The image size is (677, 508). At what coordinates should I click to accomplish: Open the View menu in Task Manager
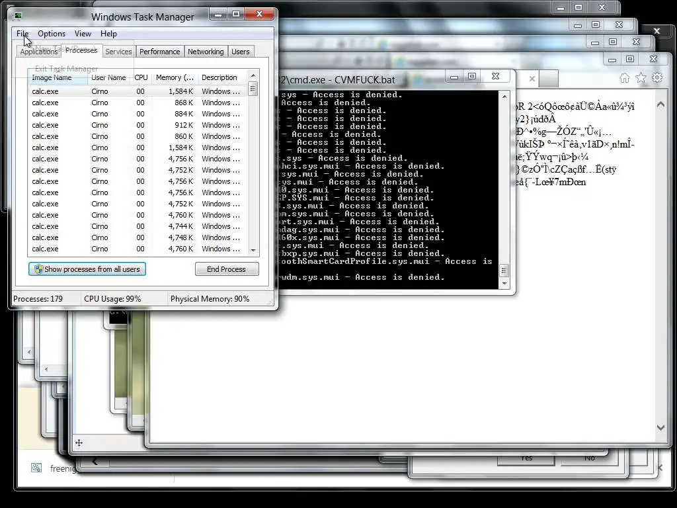point(83,34)
